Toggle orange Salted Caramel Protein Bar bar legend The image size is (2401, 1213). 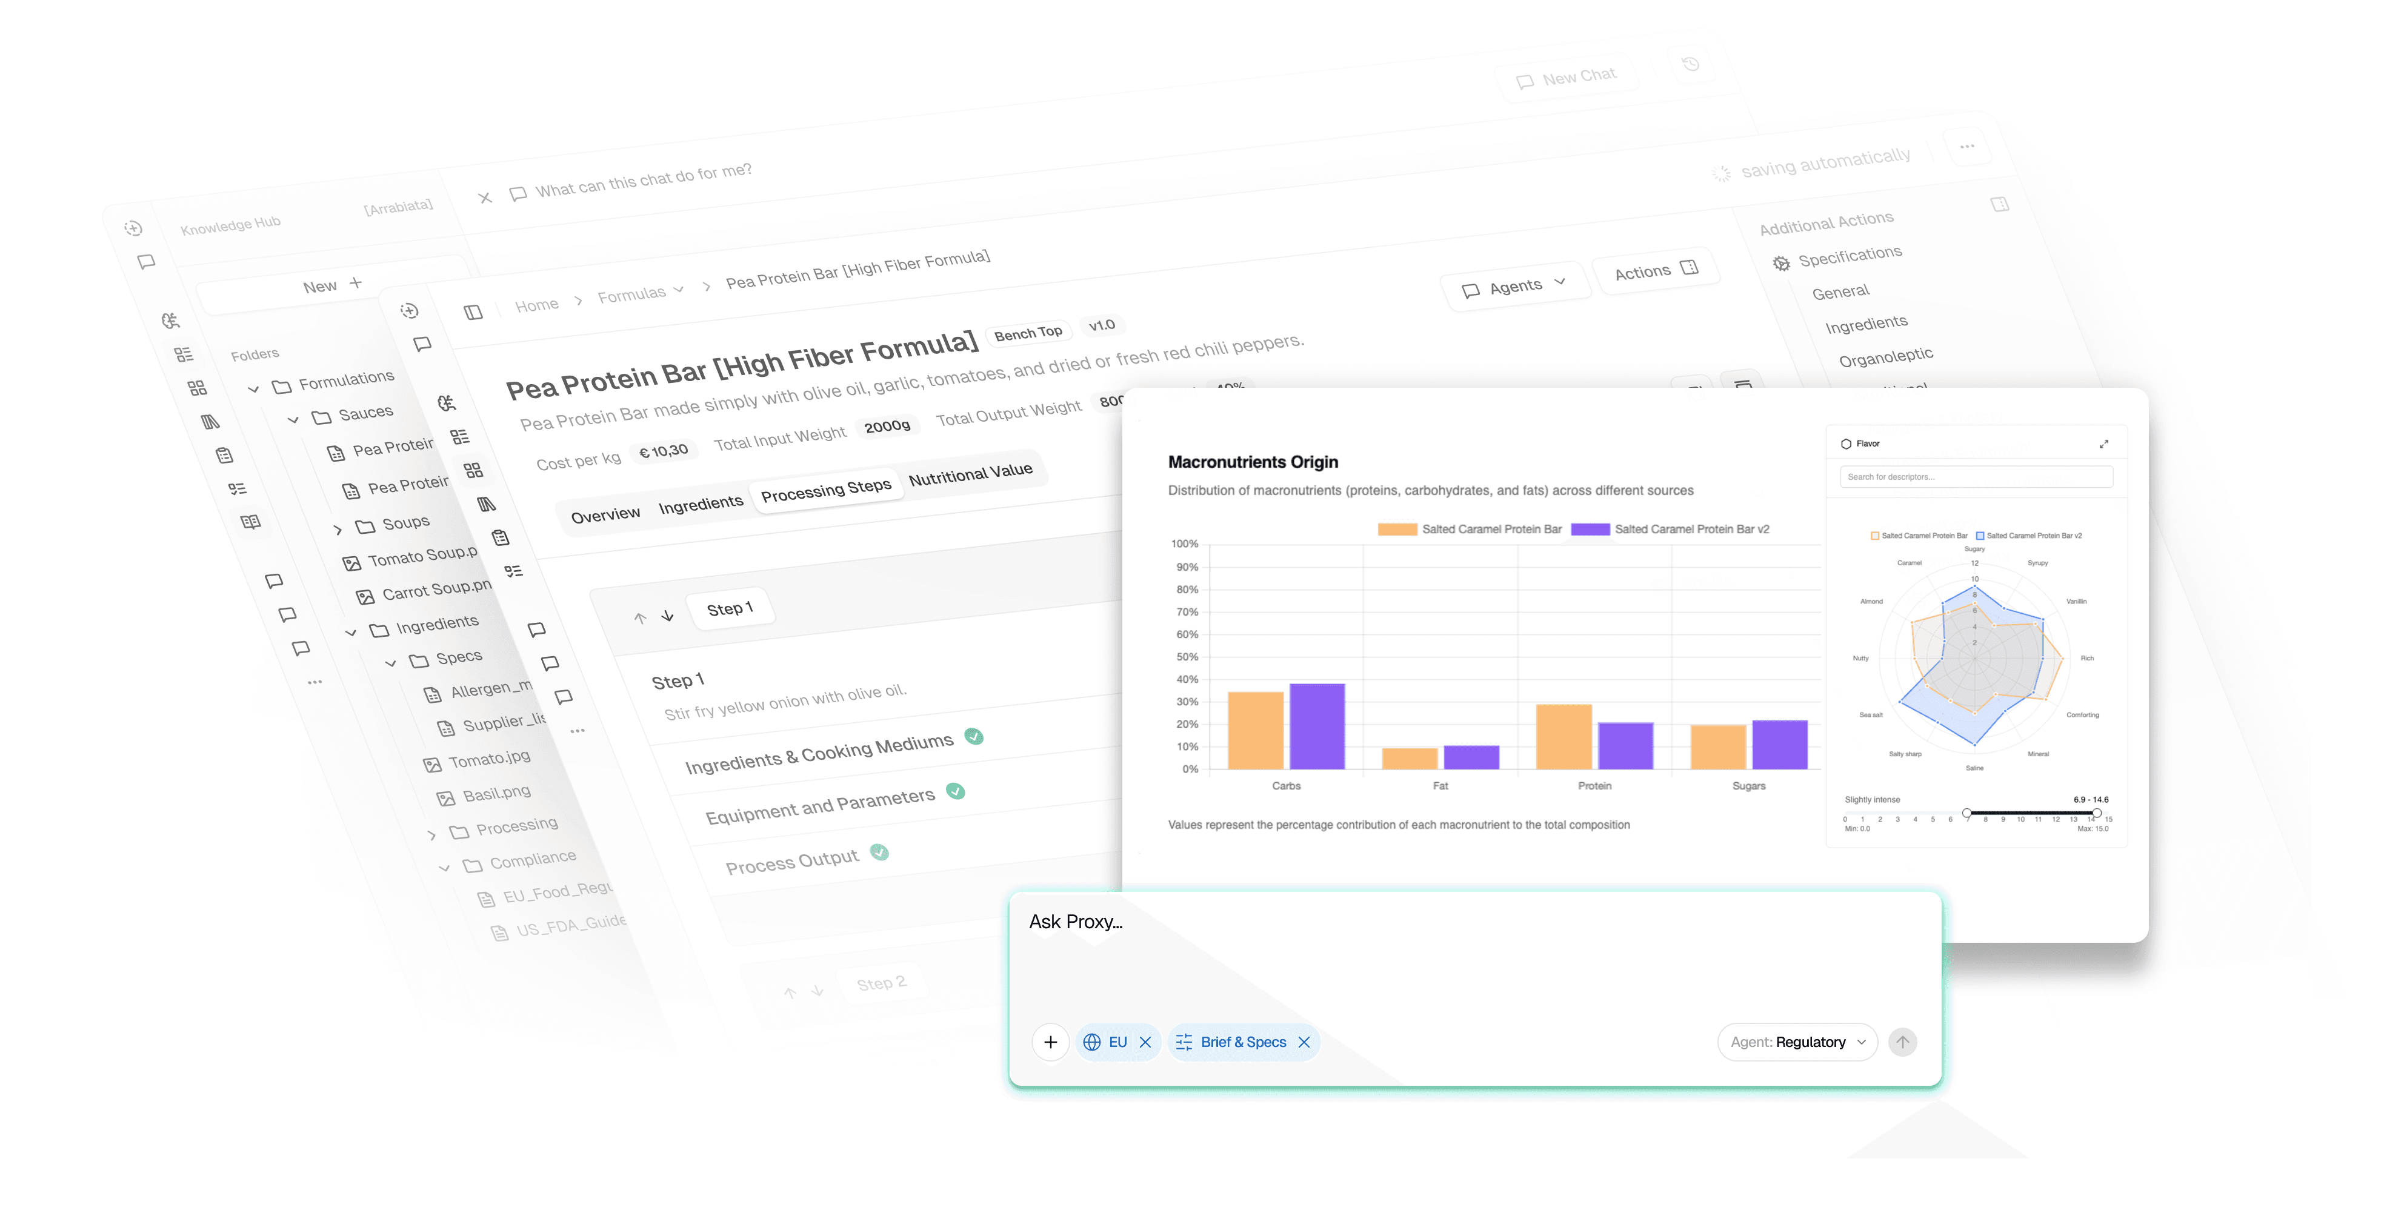(1469, 529)
